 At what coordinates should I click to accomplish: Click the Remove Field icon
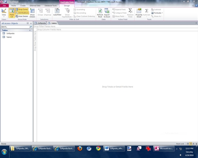click(x=130, y=13)
